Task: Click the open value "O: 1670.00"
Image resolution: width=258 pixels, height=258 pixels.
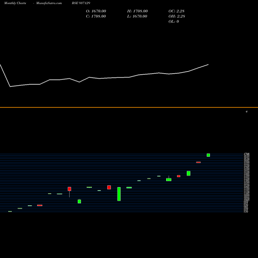Action: (x=96, y=11)
